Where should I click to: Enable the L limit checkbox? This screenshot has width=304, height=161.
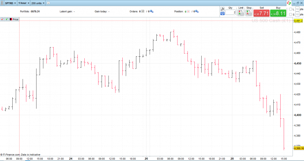point(291,9)
